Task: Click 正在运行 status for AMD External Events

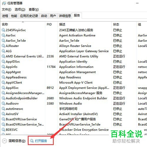Action: pyautogui.click(x=119, y=56)
